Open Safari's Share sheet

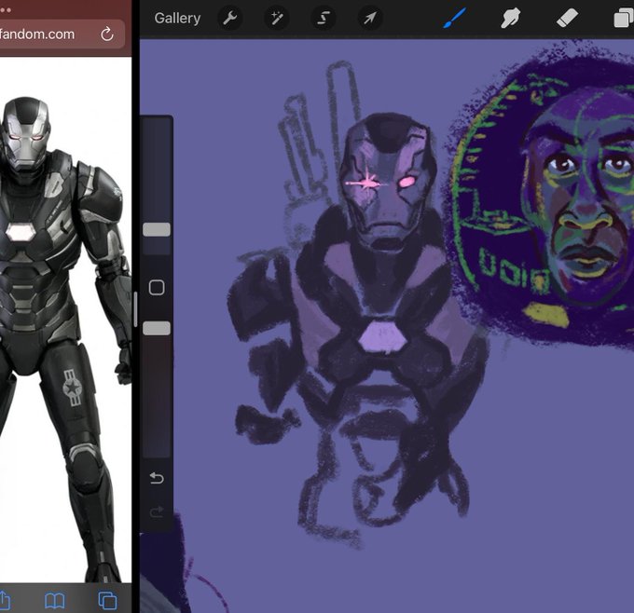(x=4, y=600)
